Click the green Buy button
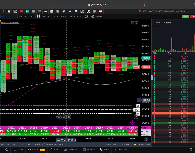The width and height of the screenshot is (195, 153). (x=186, y=16)
